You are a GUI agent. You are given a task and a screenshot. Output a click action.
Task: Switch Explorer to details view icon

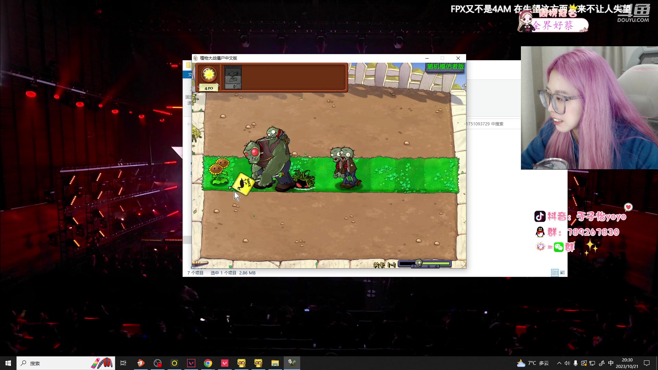555,273
